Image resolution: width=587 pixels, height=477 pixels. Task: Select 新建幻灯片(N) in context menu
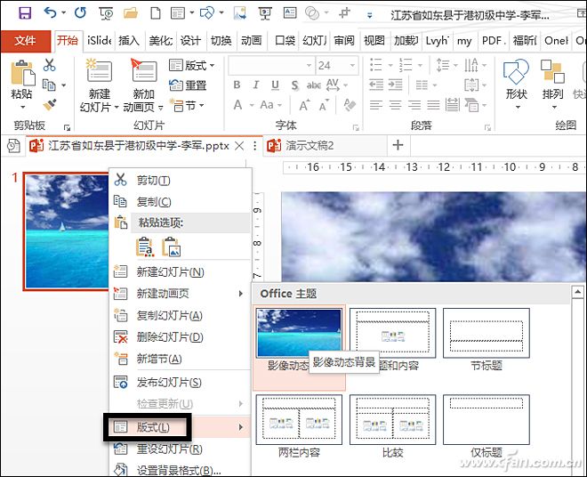coord(180,271)
